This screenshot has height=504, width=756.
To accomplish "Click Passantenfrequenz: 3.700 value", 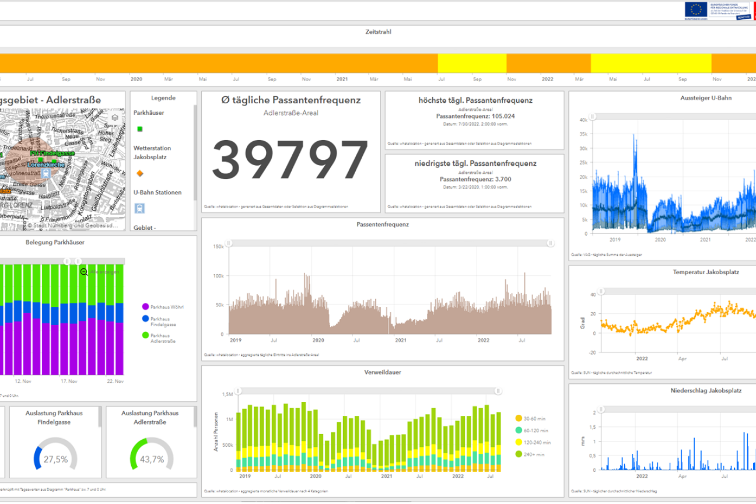I will coord(475,179).
